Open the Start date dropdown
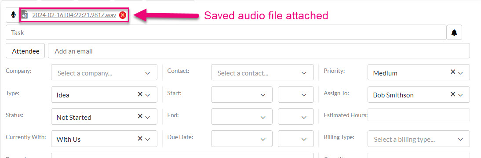The width and height of the screenshot is (481, 158). [242, 95]
